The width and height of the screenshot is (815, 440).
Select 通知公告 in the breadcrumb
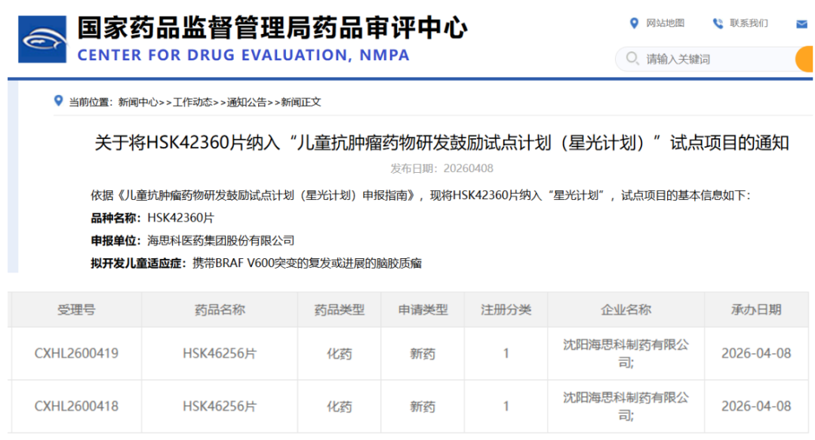(247, 102)
